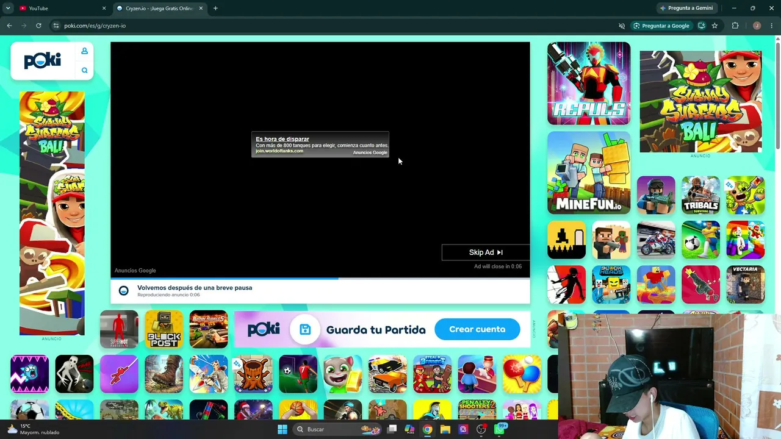Click Crear cuenta button
The width and height of the screenshot is (781, 439).
point(477,329)
